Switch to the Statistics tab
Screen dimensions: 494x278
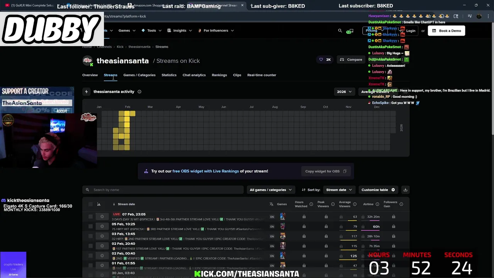169,75
